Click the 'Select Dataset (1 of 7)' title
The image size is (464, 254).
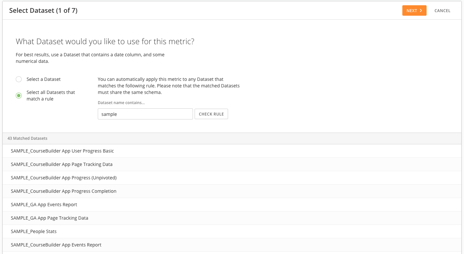pyautogui.click(x=43, y=10)
